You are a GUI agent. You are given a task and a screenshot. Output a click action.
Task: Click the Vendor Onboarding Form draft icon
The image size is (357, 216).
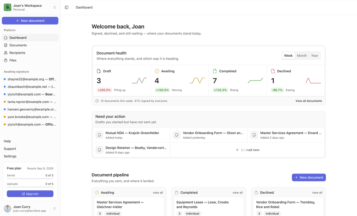tap(177, 135)
